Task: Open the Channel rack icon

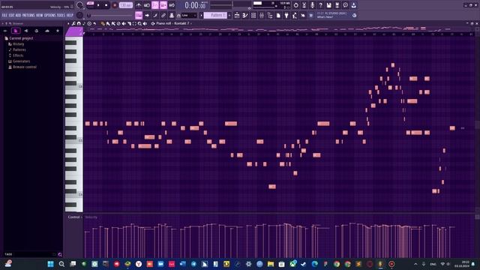Action: [253, 15]
